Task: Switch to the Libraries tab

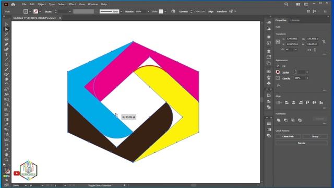Action: 295,20
